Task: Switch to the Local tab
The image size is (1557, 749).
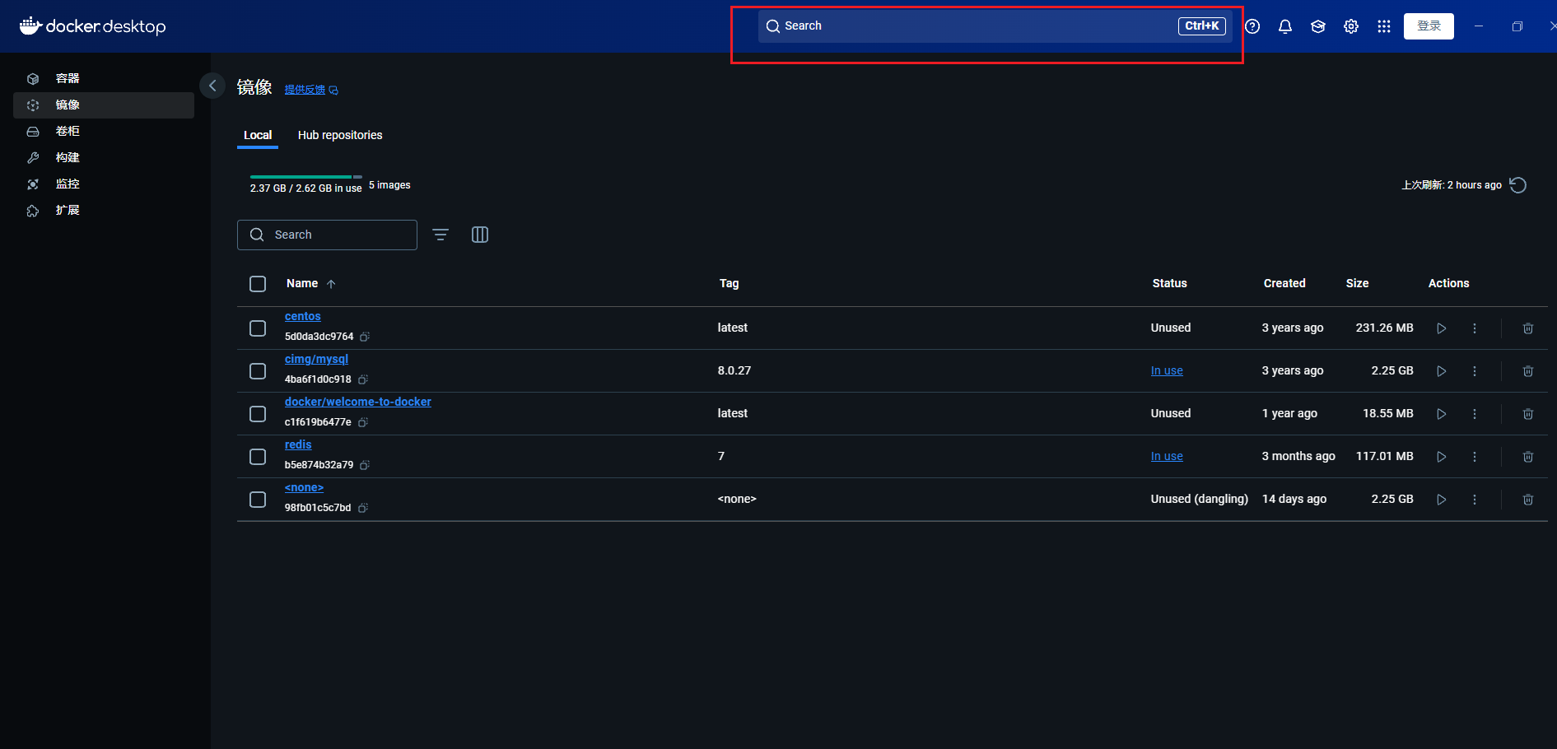Action: [258, 135]
